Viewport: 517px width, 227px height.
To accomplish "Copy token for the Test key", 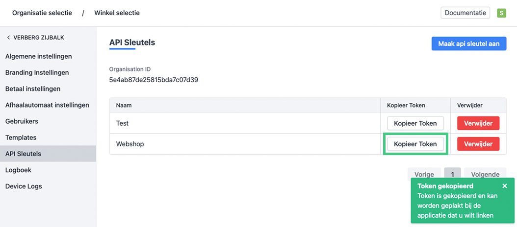I will 415,123.
